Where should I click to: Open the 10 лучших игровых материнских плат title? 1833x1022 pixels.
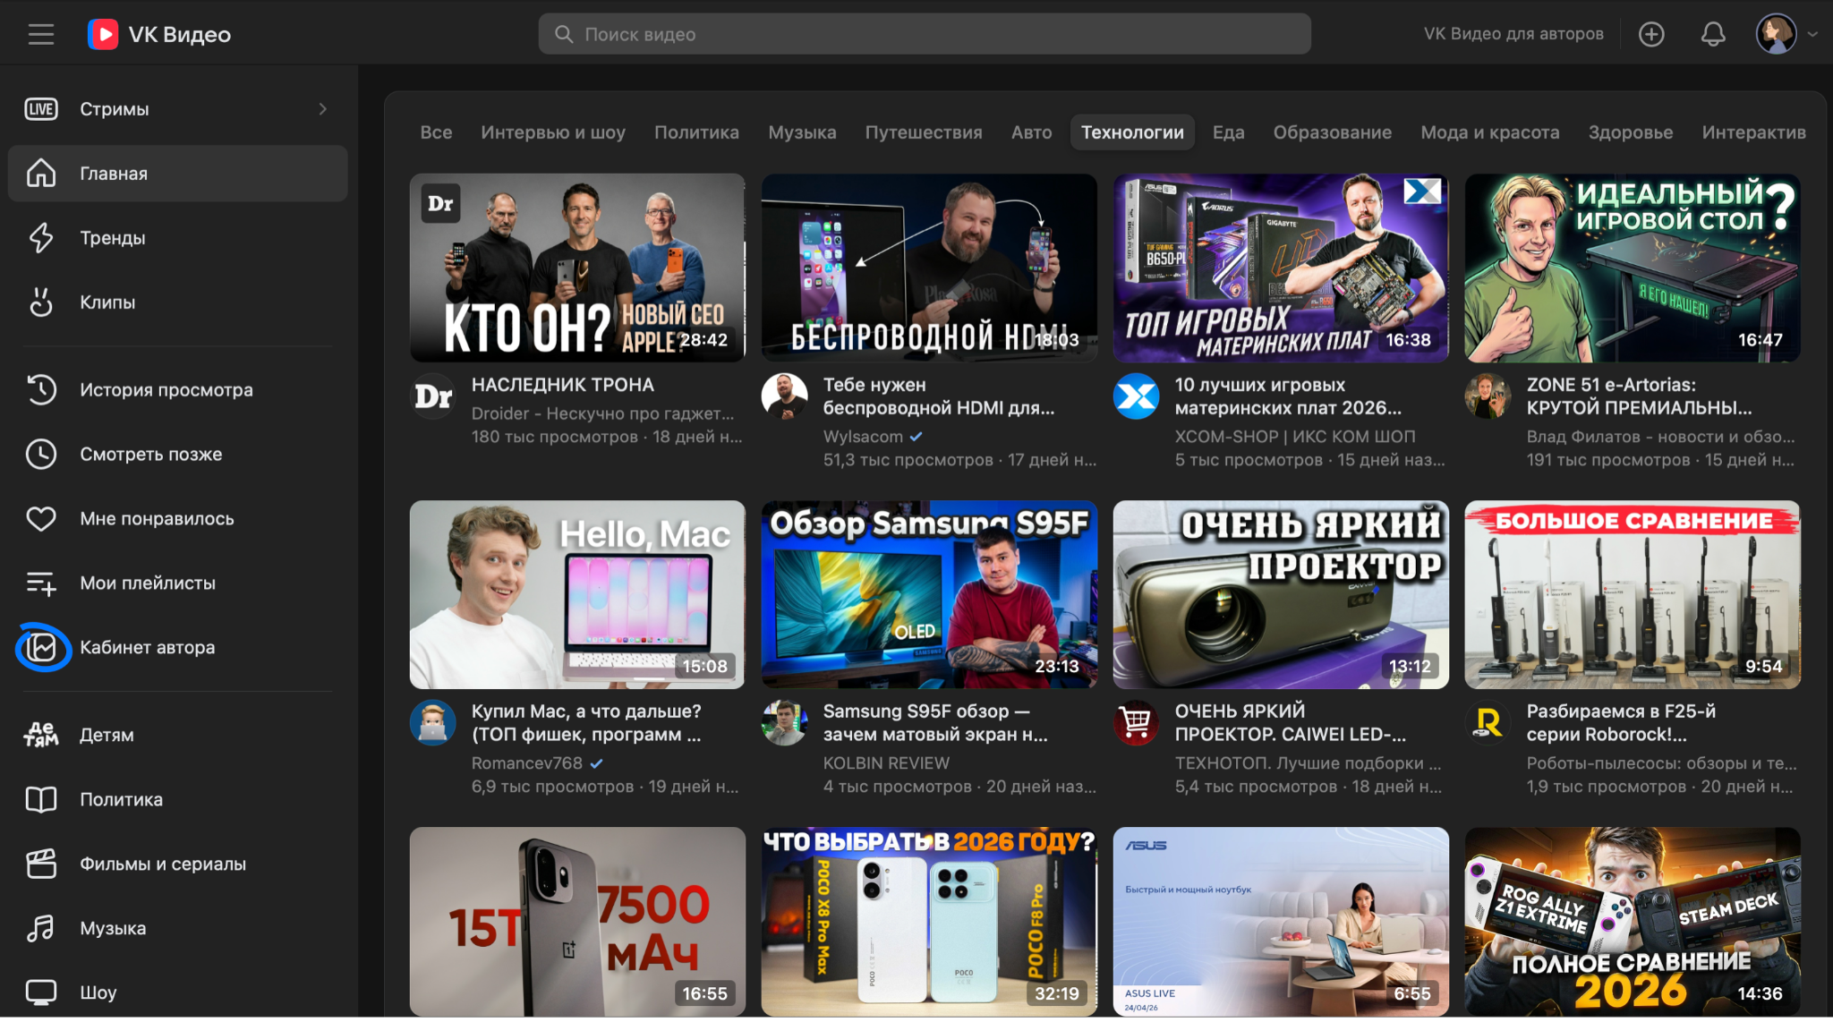[x=1288, y=396]
